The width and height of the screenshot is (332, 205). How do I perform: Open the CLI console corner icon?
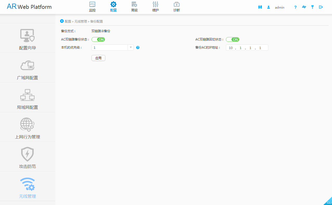(329, 202)
